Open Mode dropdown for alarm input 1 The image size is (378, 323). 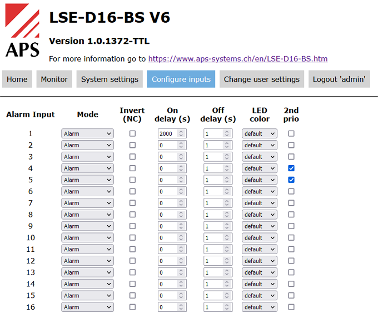[x=87, y=133]
